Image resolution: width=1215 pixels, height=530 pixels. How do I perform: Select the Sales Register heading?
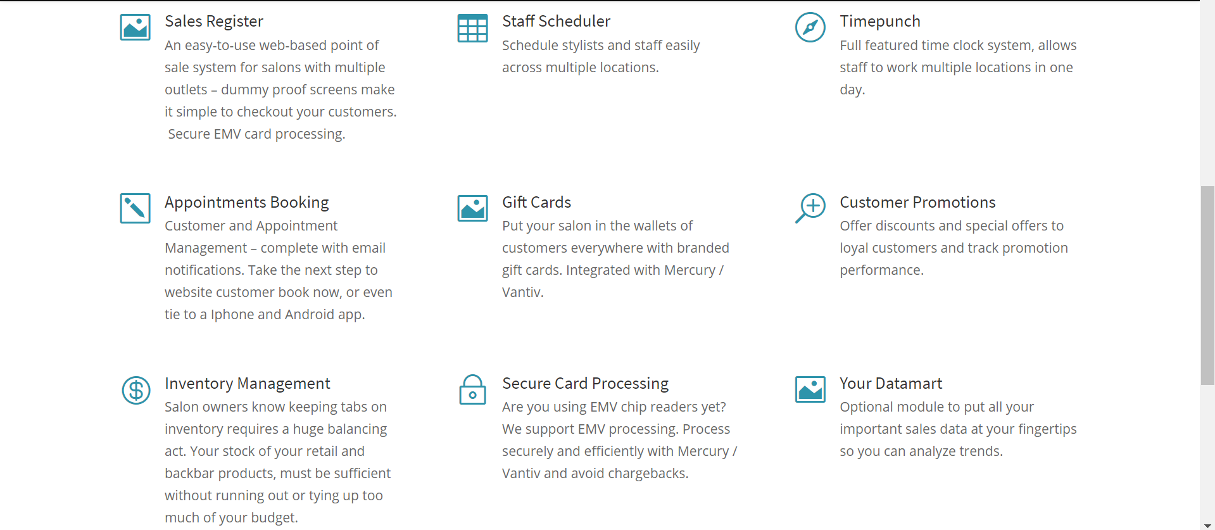click(x=214, y=21)
